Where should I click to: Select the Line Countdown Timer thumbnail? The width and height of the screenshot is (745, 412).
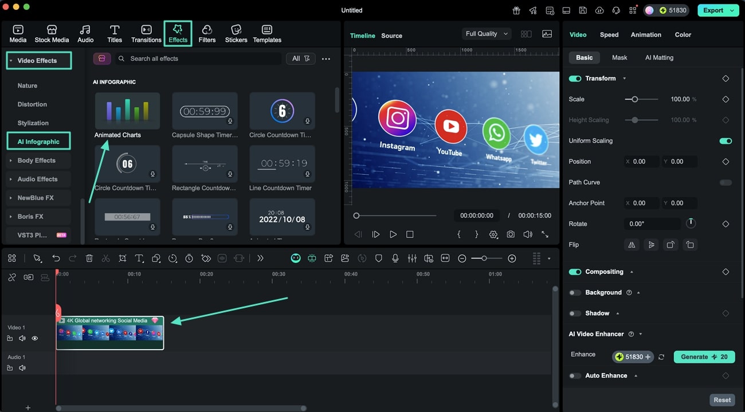coord(282,163)
